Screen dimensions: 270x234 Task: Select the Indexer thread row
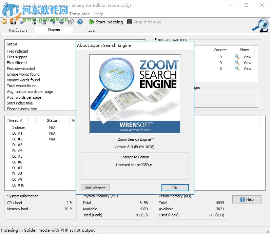(19, 128)
